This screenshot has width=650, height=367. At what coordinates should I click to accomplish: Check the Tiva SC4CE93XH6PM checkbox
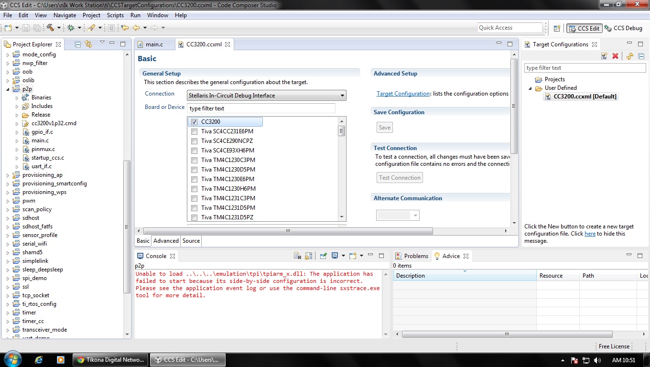194,151
